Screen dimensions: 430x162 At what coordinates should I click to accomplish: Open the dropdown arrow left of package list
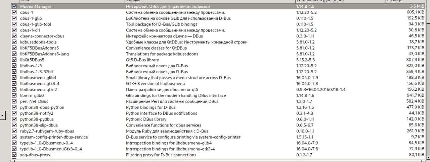click(3, 115)
